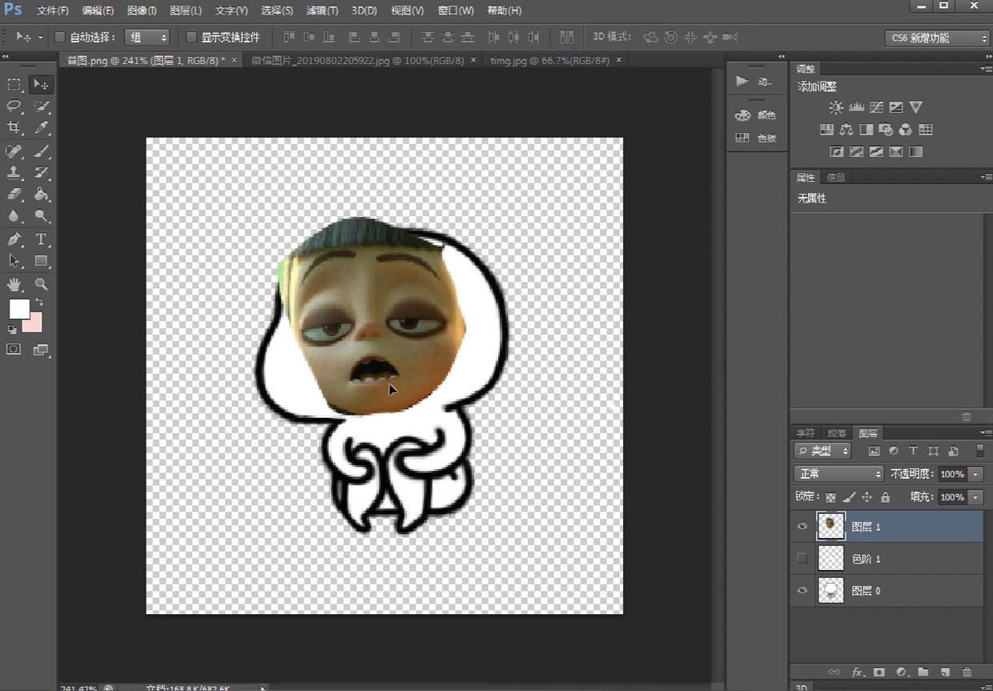Select the Dodge tool

click(x=41, y=216)
